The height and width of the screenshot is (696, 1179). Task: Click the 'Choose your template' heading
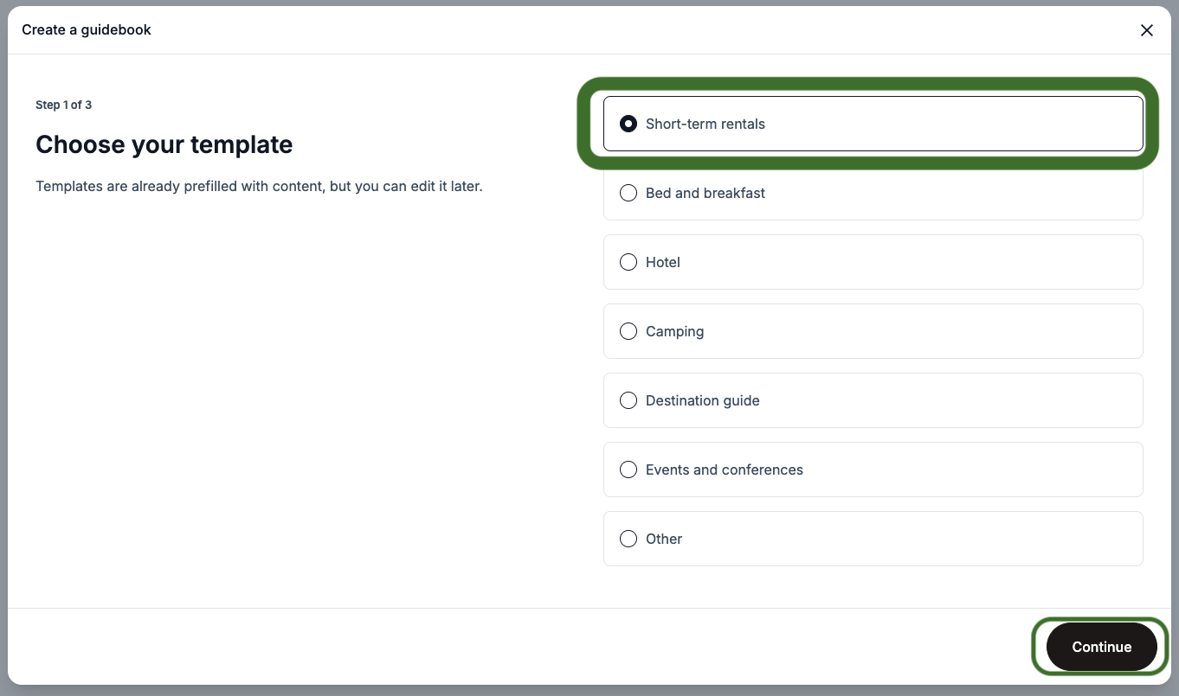coord(164,144)
